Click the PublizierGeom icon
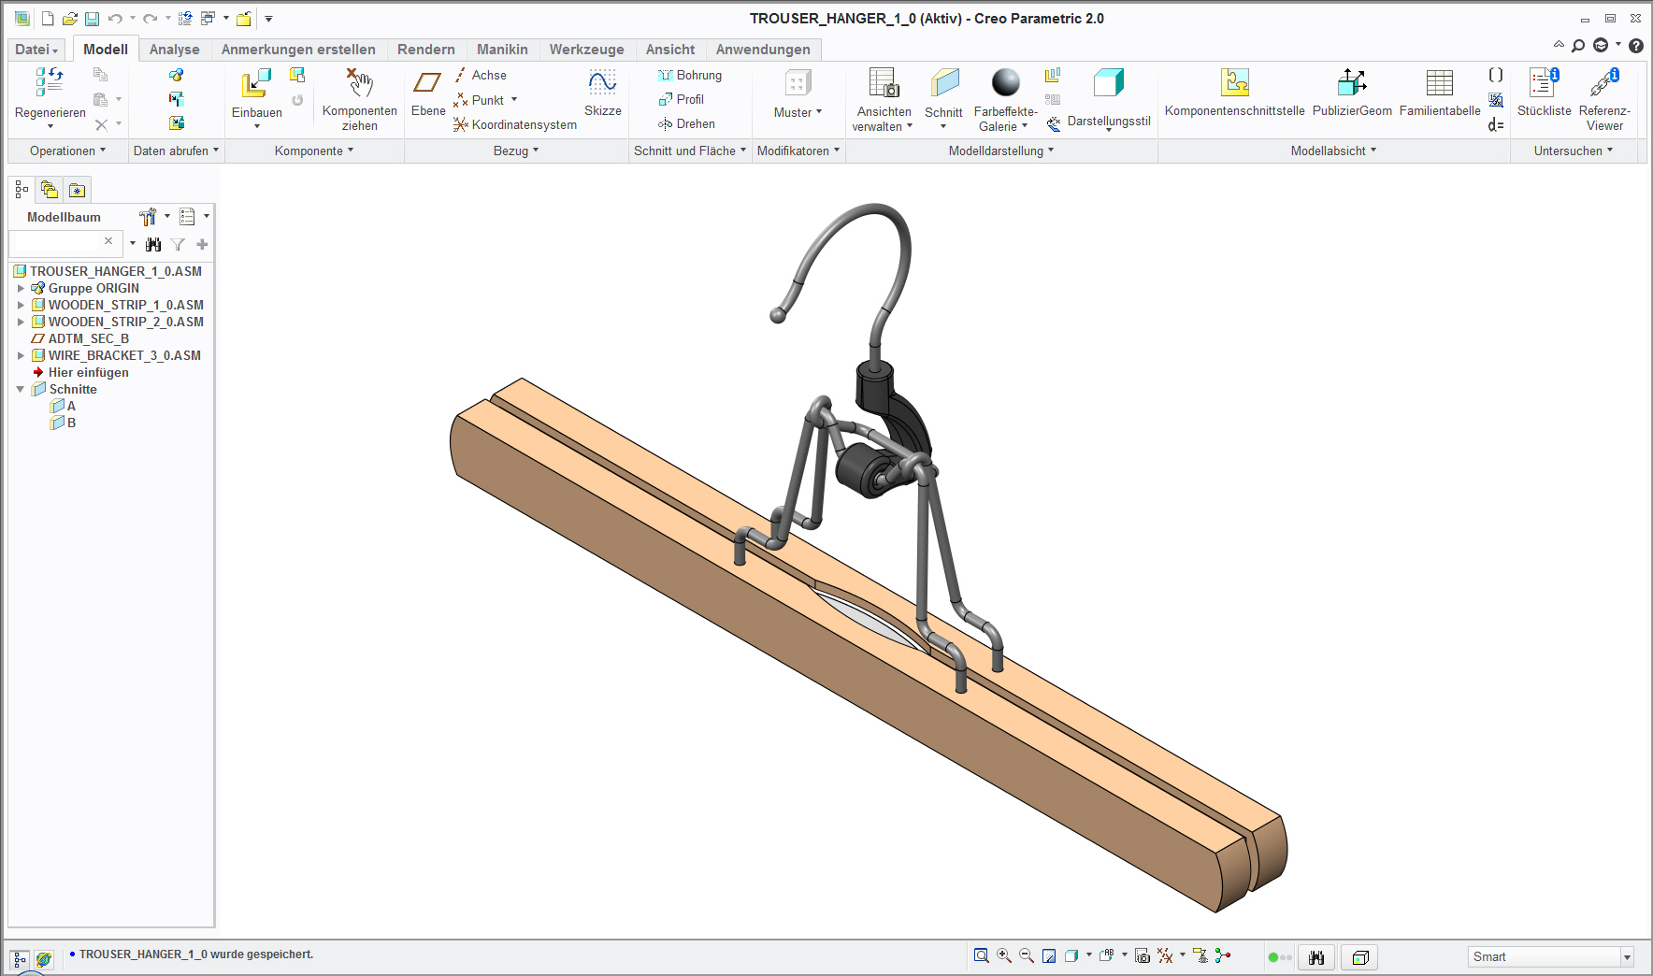The width and height of the screenshot is (1653, 976). pos(1352,82)
